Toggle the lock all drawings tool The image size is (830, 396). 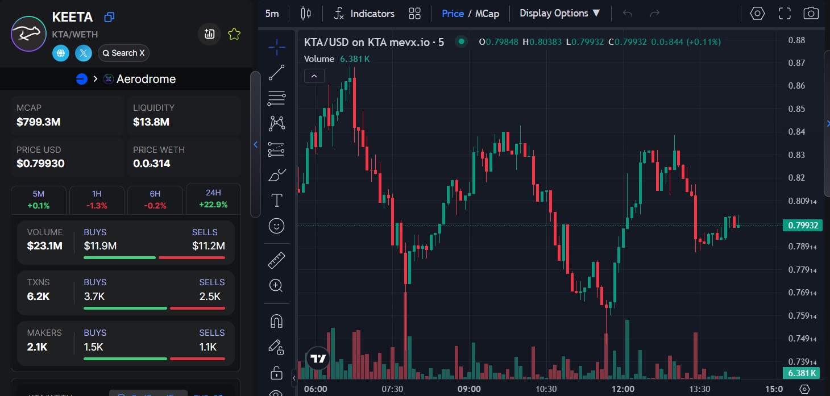pyautogui.click(x=277, y=373)
